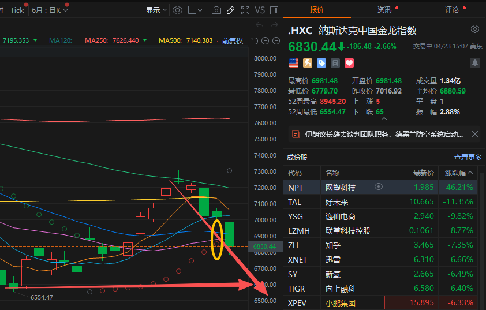Screen dimensions: 486x310
Task: Dismiss the news banner with X
Action: pyautogui.click(x=475, y=135)
